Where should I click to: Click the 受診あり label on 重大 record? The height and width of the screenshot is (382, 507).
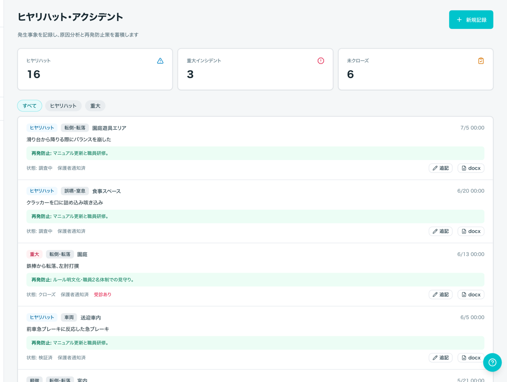pos(103,295)
